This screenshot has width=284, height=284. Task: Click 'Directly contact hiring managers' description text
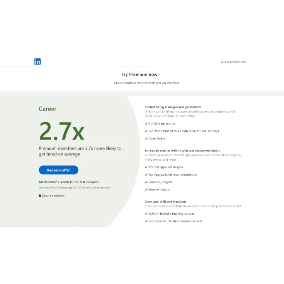tap(189, 114)
